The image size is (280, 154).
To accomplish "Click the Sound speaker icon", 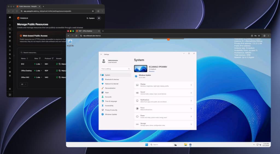I will click(137, 93).
